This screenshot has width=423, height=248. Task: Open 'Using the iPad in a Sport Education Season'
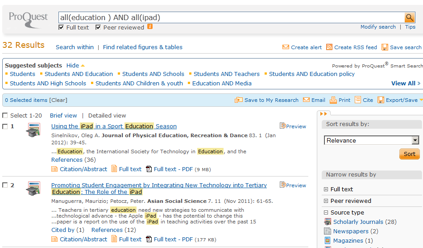point(114,126)
